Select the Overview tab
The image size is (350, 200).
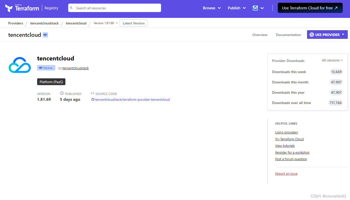[x=260, y=35]
